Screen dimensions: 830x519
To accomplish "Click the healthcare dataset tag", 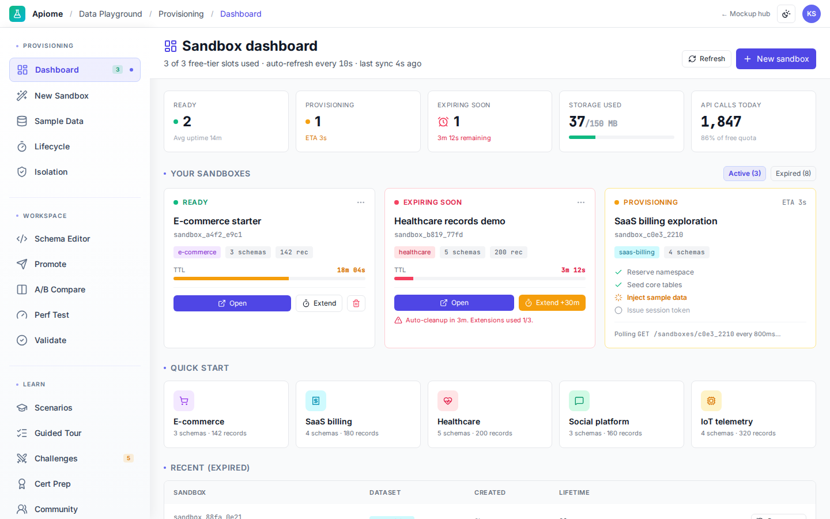I will [x=414, y=252].
